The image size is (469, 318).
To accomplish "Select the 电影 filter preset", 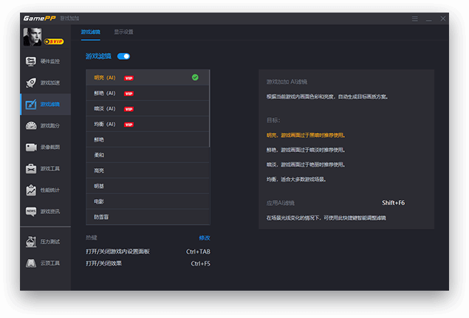I will (x=99, y=201).
